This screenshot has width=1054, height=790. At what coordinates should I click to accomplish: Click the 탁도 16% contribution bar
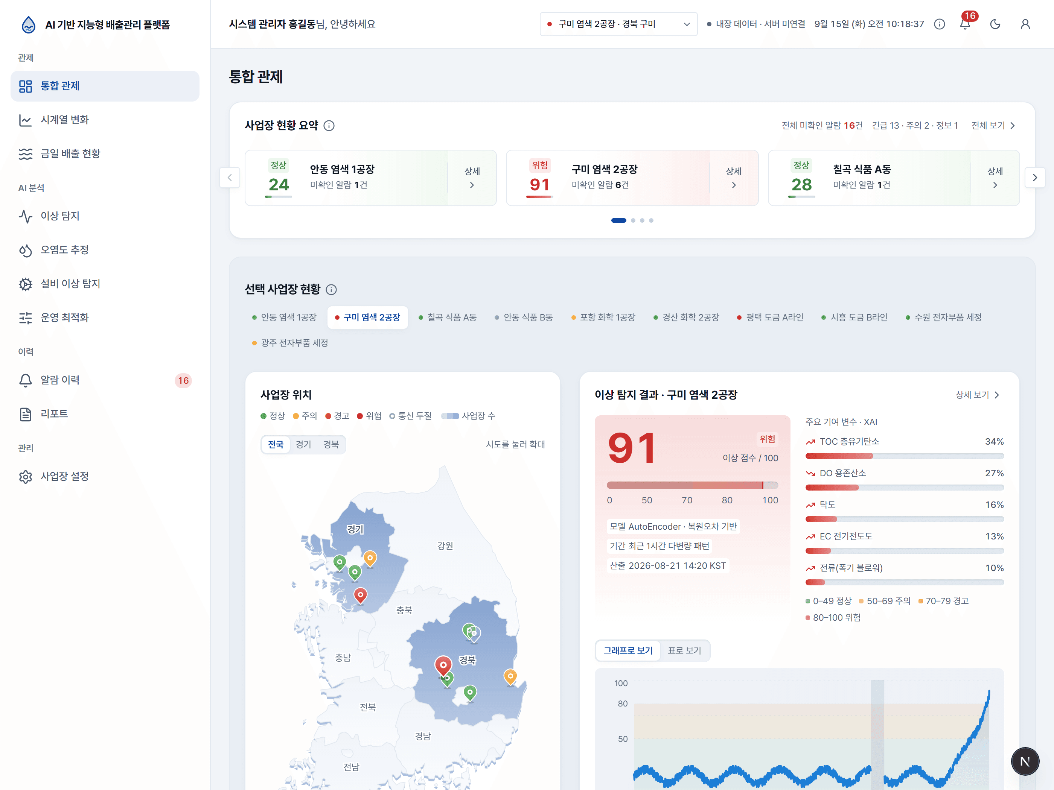click(x=905, y=519)
